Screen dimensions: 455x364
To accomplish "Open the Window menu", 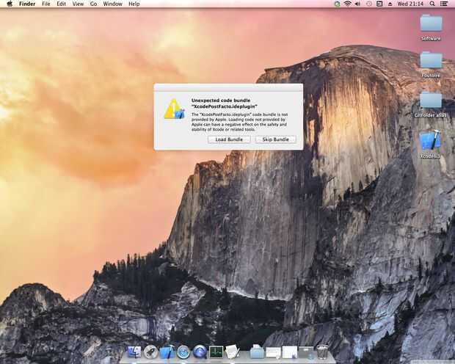I will [112, 4].
